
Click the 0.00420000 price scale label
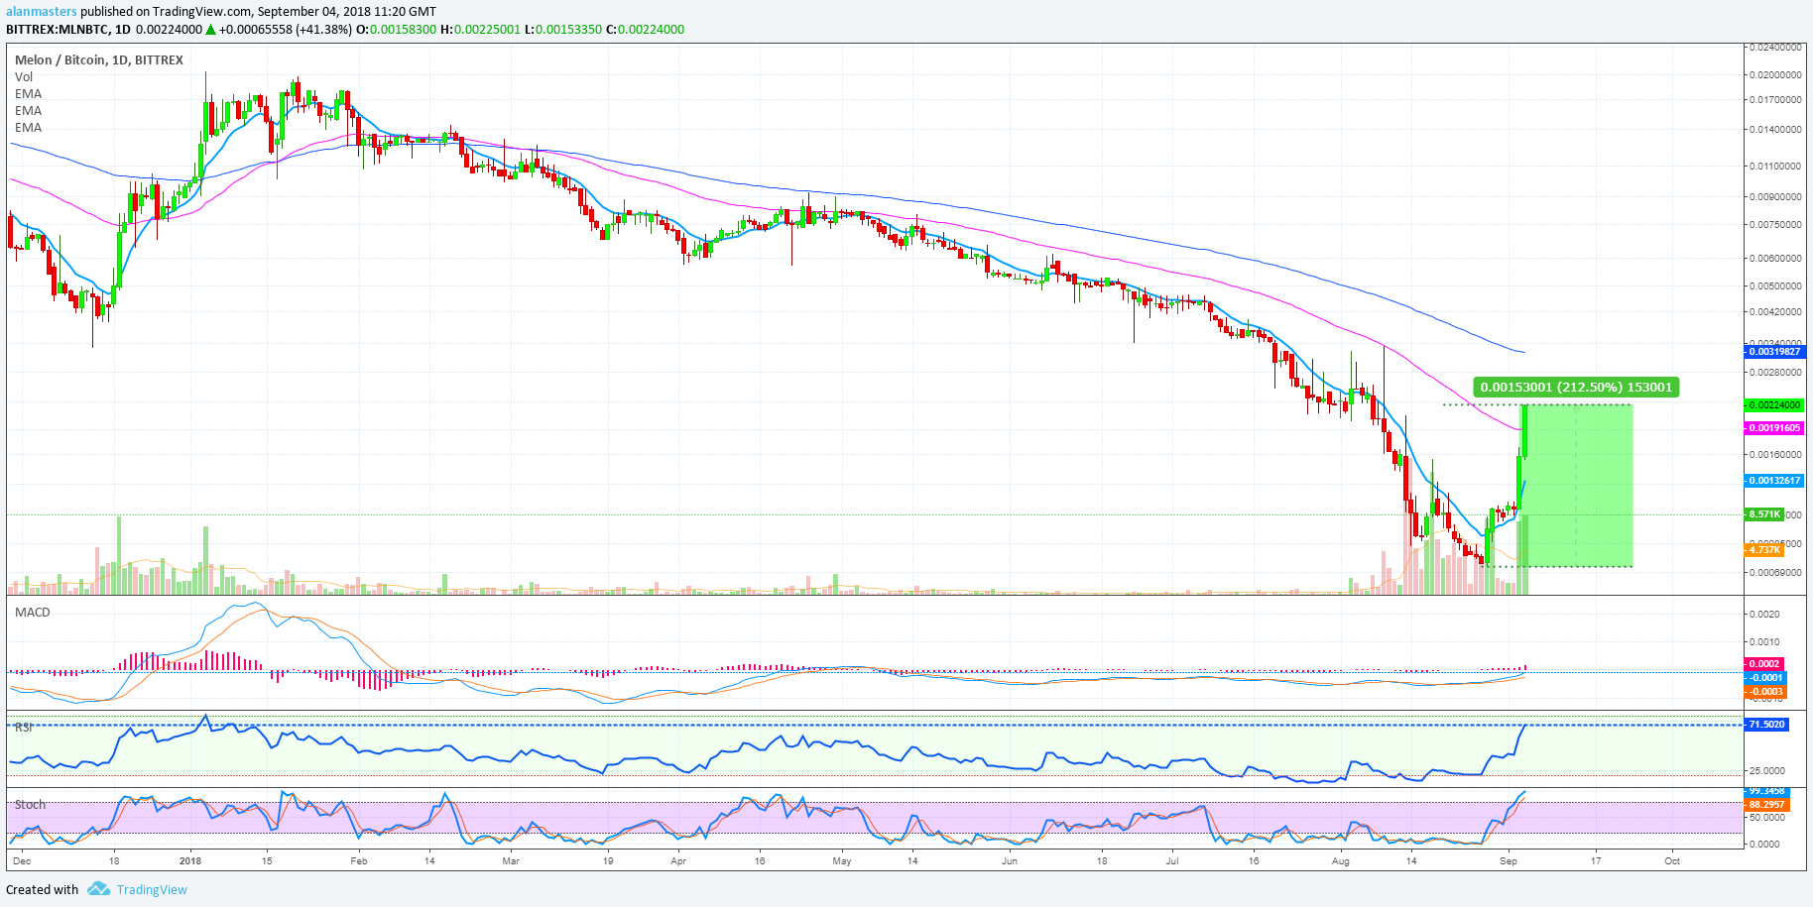tap(1775, 312)
